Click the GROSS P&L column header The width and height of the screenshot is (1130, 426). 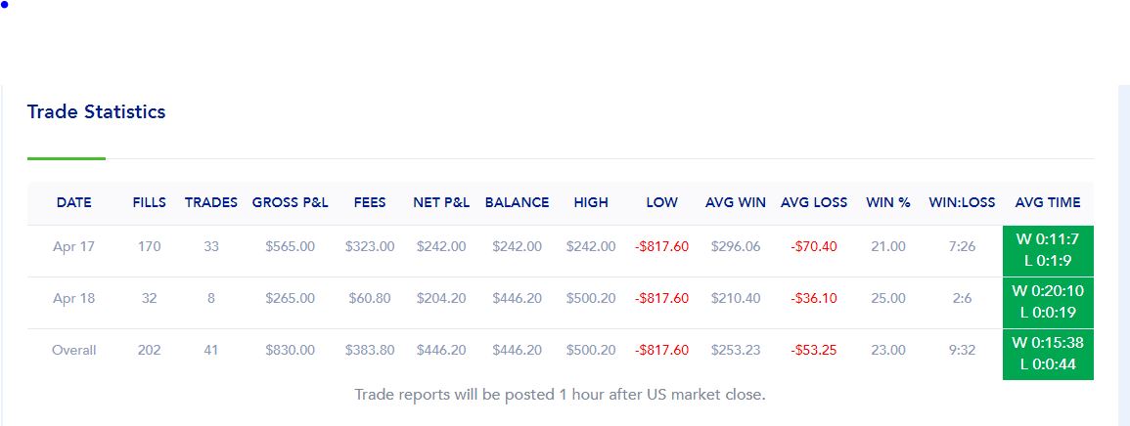coord(290,203)
